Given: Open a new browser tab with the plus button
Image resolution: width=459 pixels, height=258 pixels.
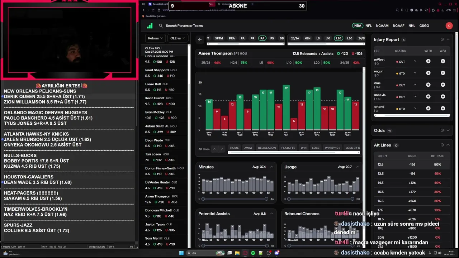Looking at the screenshot, I should point(252,4).
